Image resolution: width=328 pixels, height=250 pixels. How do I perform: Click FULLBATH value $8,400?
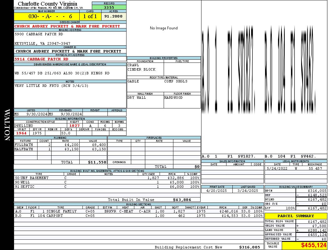[x=99, y=145]
